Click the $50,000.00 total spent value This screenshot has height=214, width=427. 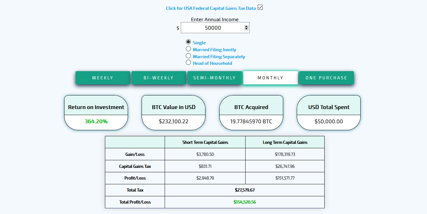[x=329, y=121]
